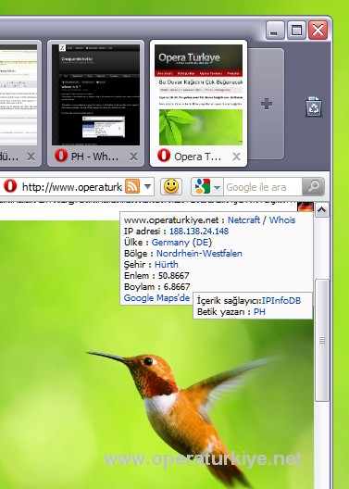Click the German flag icon
This screenshot has width=349, height=489.
305,207
